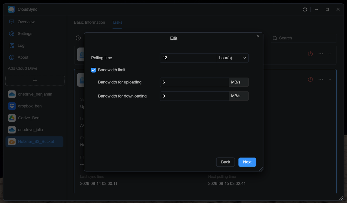Open help via question mark icon

[x=305, y=10]
